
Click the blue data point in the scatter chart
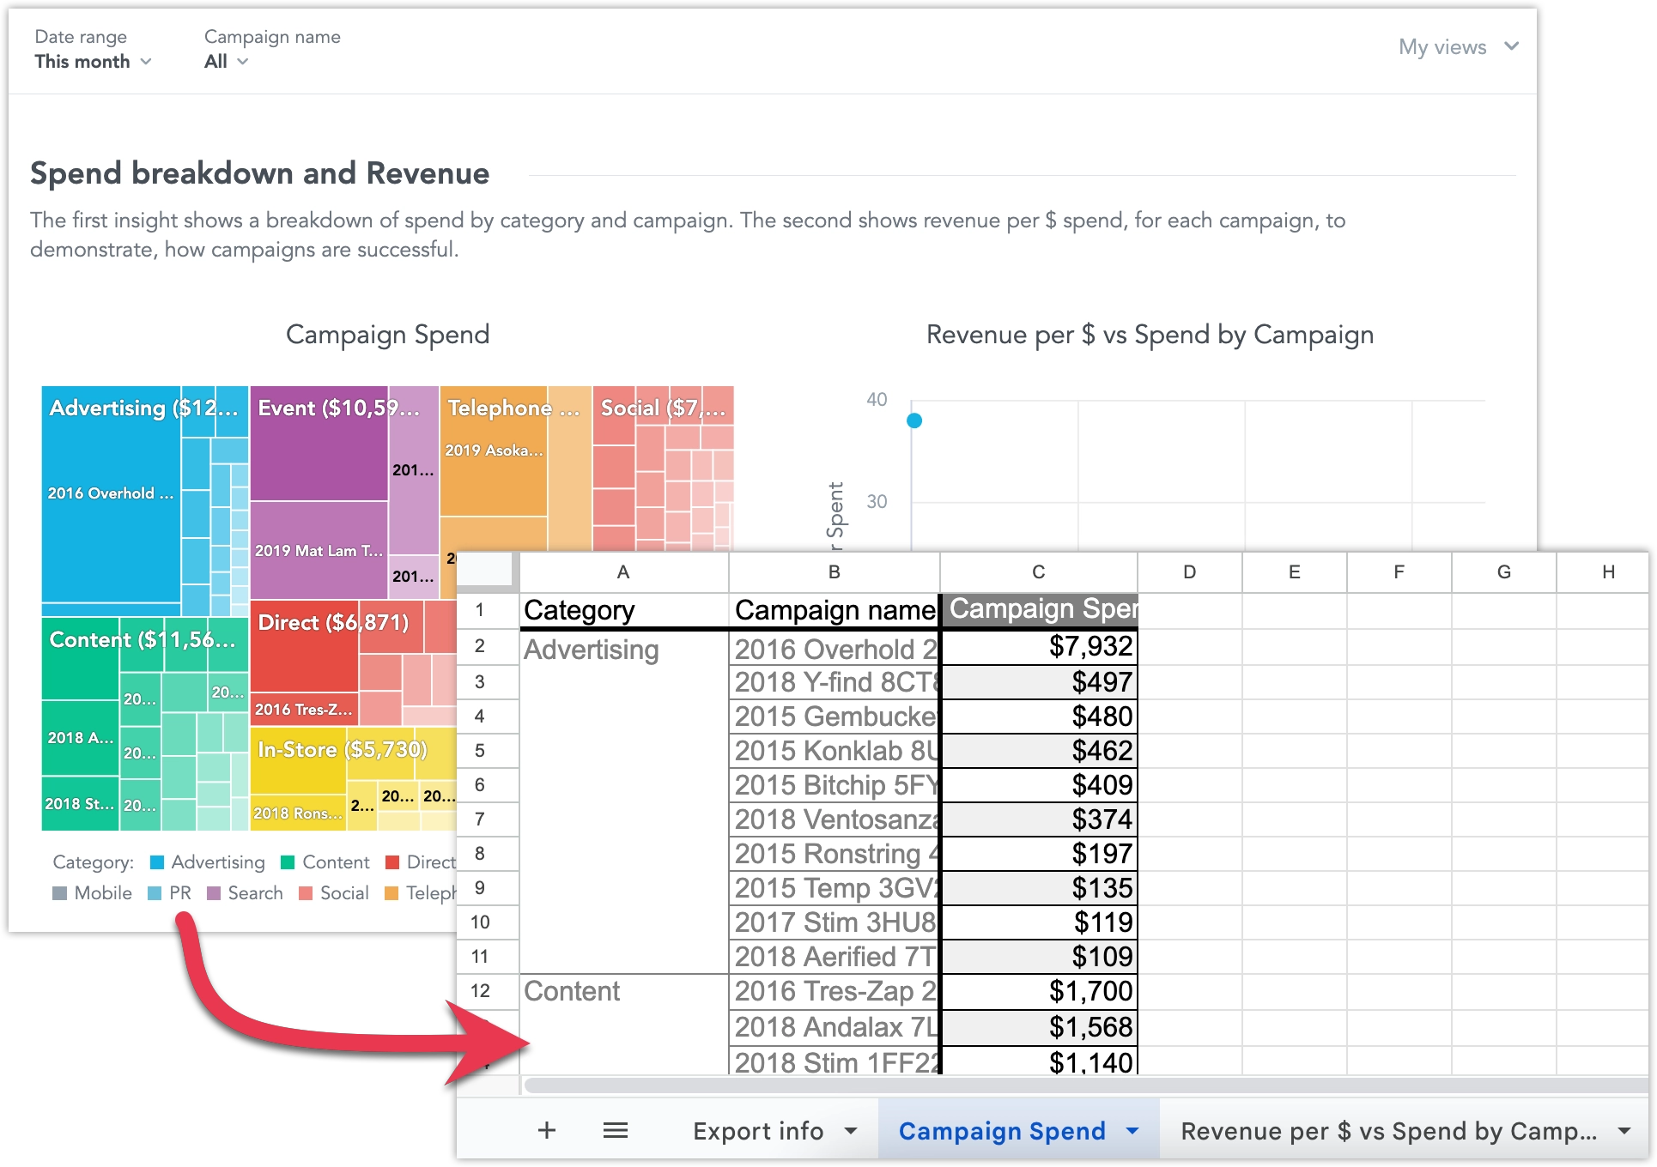click(x=915, y=421)
